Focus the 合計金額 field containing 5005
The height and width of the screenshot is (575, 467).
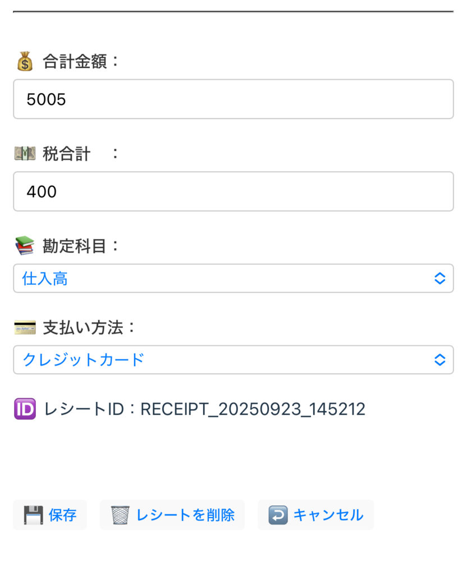click(x=233, y=99)
